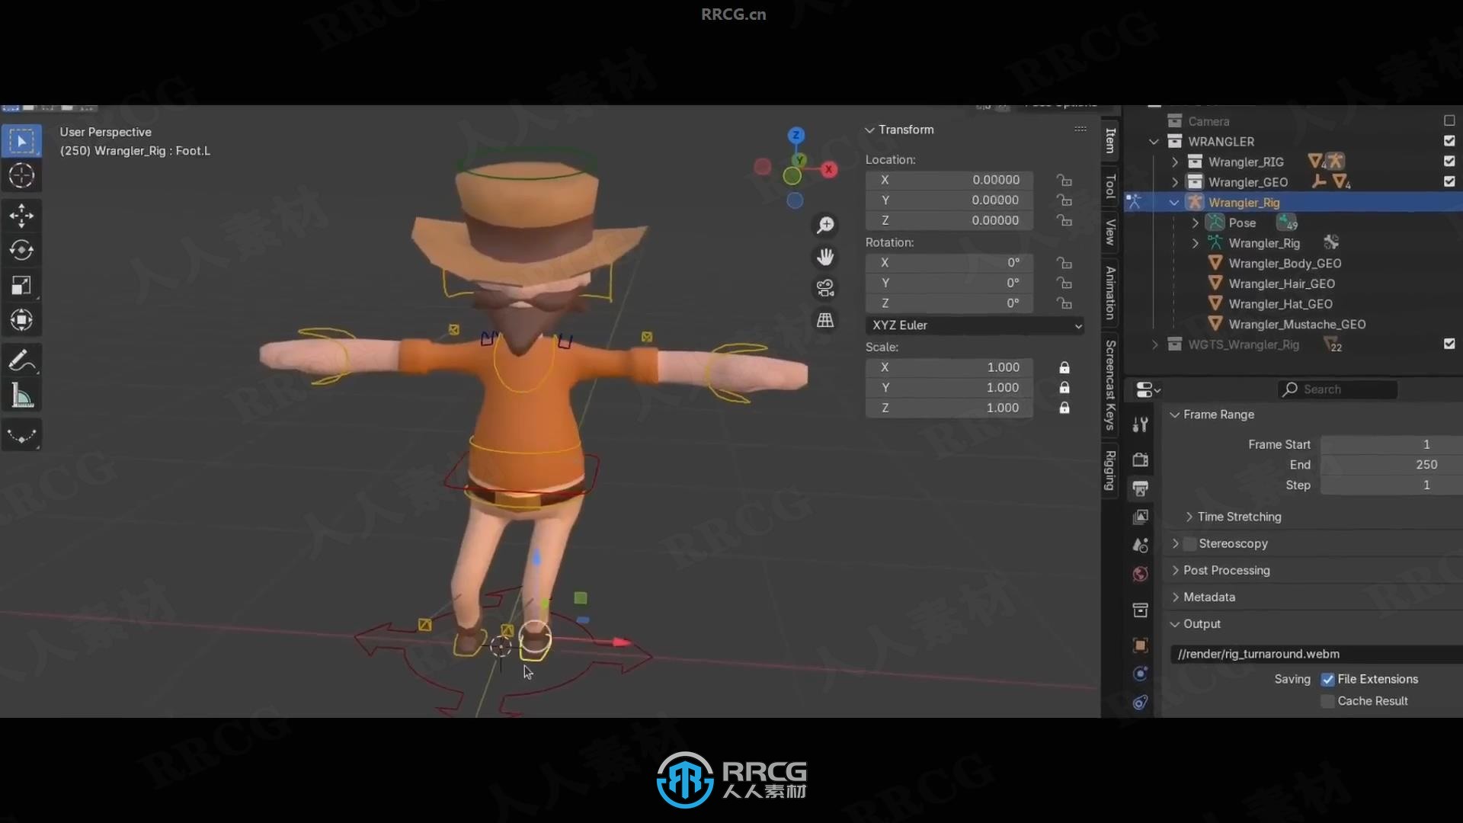Switch to the Tool sidebar tab
The height and width of the screenshot is (823, 1463).
coord(1111,187)
